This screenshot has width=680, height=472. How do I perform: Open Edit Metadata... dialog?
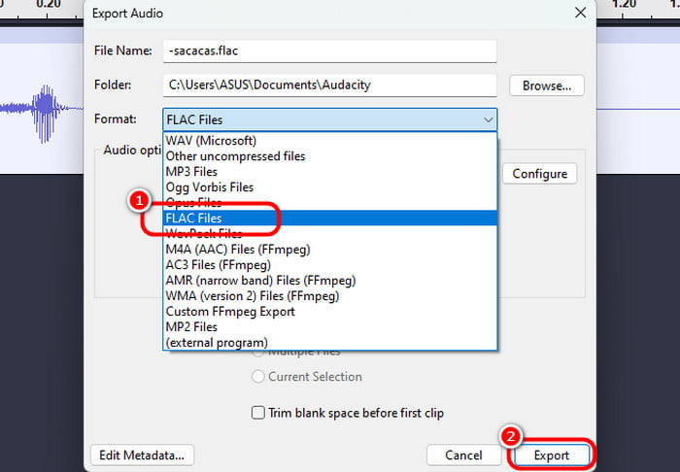point(142,455)
